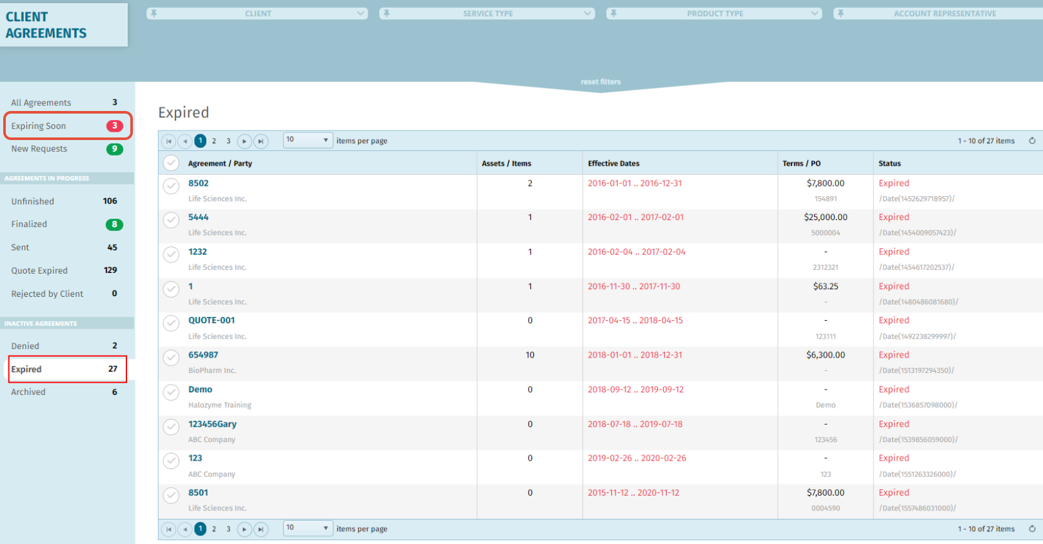
Task: Go to last page in bottom pager
Action: point(261,529)
